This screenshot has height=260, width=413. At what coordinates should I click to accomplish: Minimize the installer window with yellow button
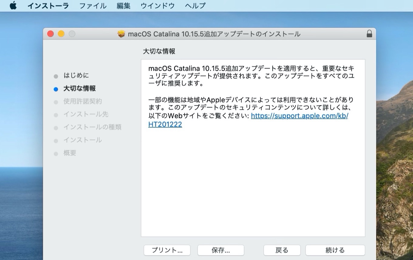tap(61, 34)
